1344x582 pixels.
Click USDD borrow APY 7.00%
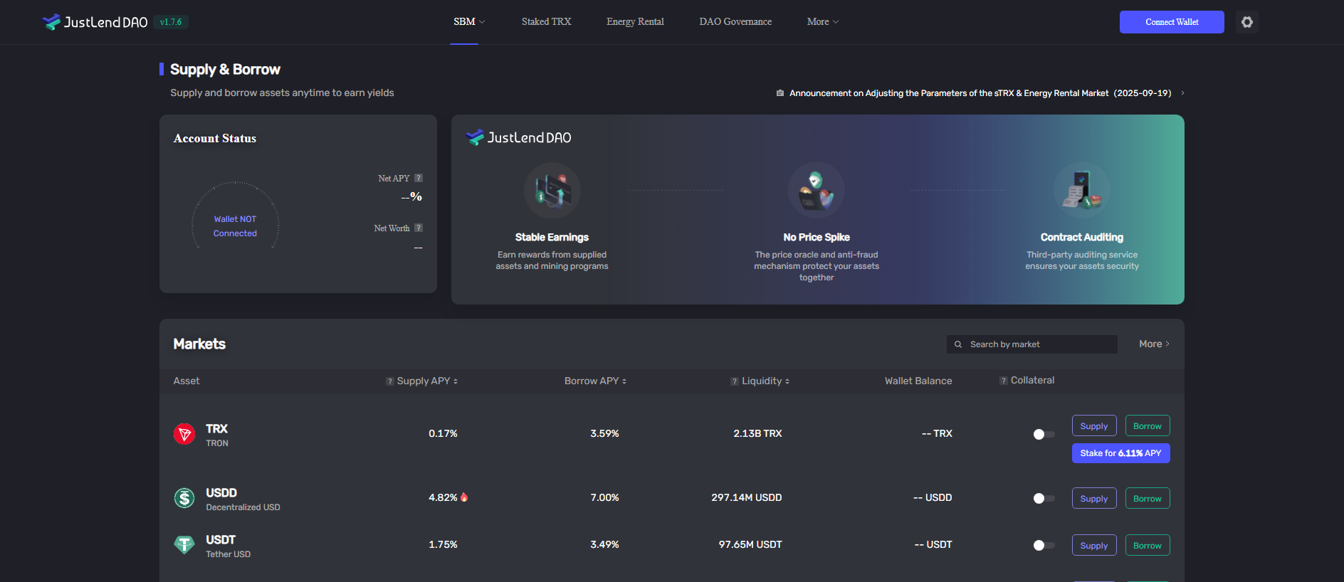604,497
